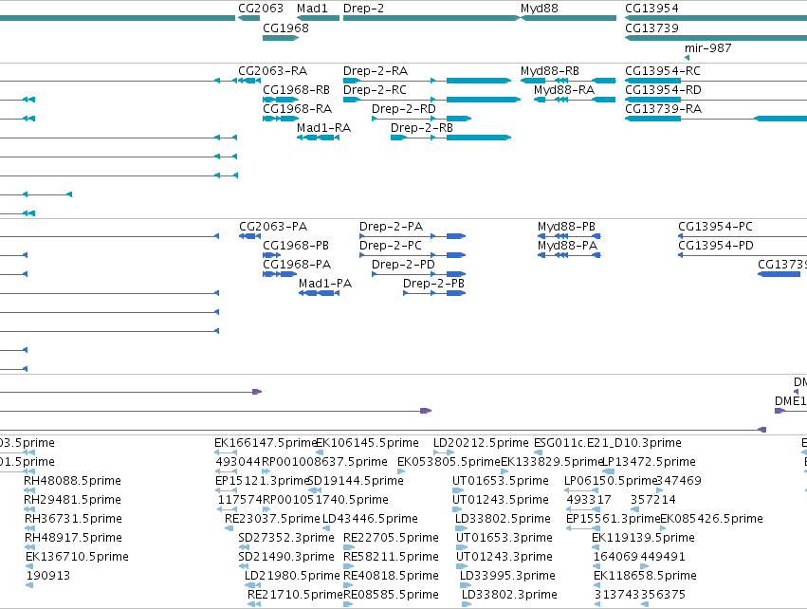Click protein CG2063-PA
The width and height of the screenshot is (807, 609).
pos(273,227)
